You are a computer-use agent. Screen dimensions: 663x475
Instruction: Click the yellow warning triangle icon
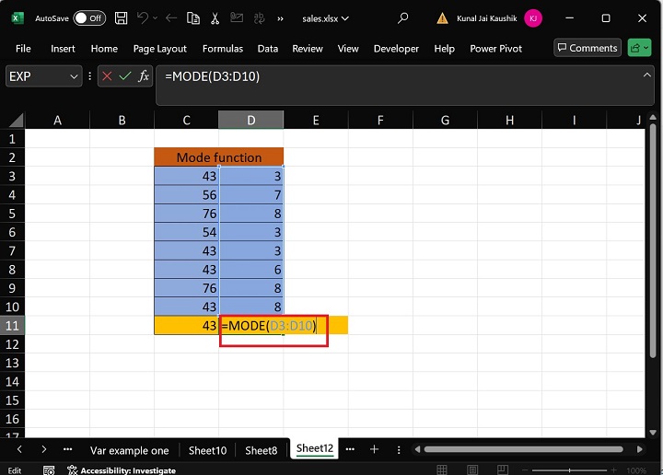tap(442, 18)
